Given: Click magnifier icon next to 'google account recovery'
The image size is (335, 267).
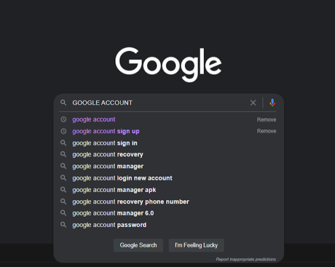Looking at the screenshot, I should click(x=63, y=154).
